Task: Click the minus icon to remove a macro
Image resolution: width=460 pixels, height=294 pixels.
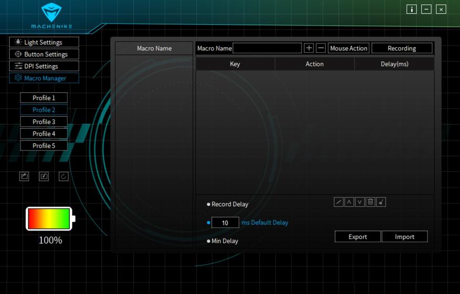Action: (x=321, y=48)
